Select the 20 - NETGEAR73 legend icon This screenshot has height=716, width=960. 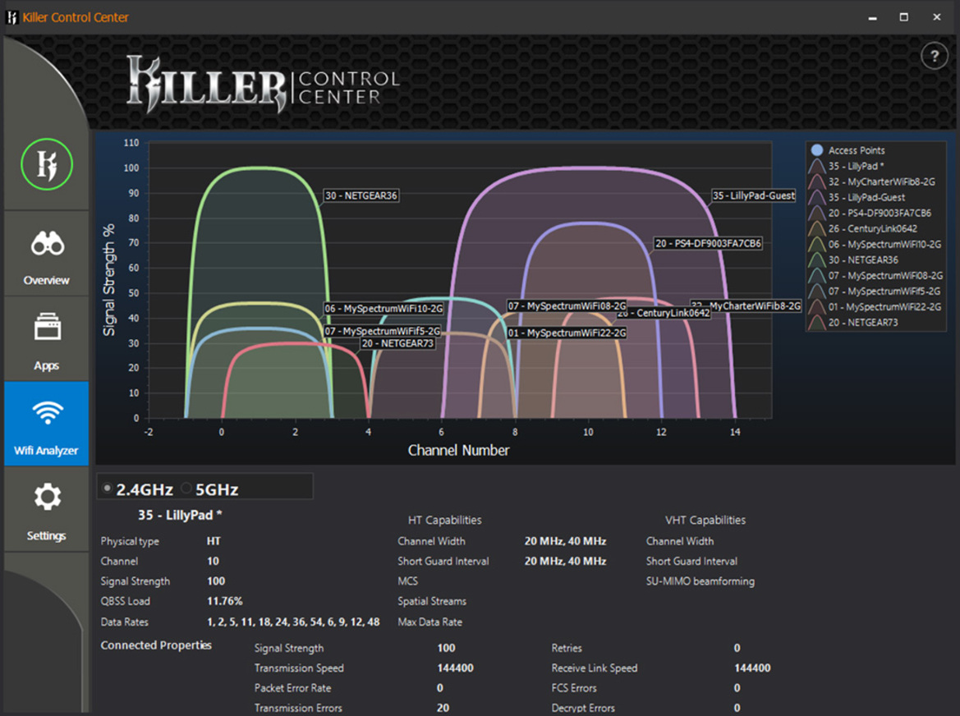(x=817, y=322)
